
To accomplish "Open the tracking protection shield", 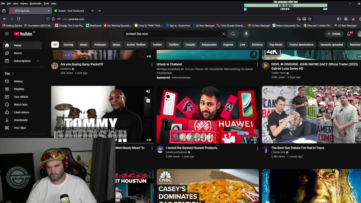I will coord(48,19).
